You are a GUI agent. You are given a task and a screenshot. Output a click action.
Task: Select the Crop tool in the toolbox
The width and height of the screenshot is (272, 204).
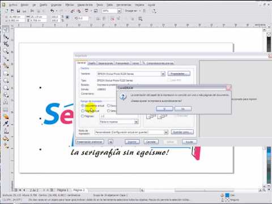(x=6, y=44)
